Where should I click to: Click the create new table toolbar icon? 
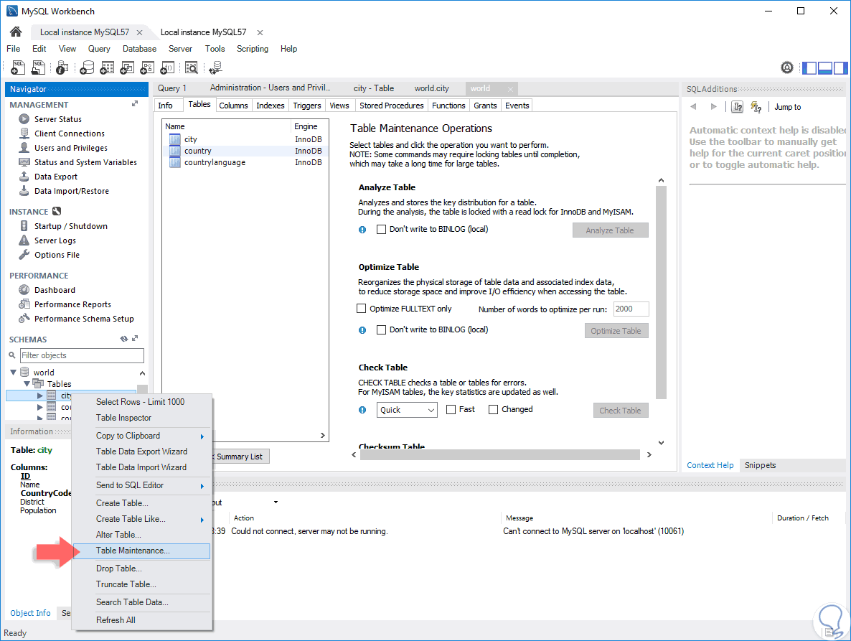(107, 67)
